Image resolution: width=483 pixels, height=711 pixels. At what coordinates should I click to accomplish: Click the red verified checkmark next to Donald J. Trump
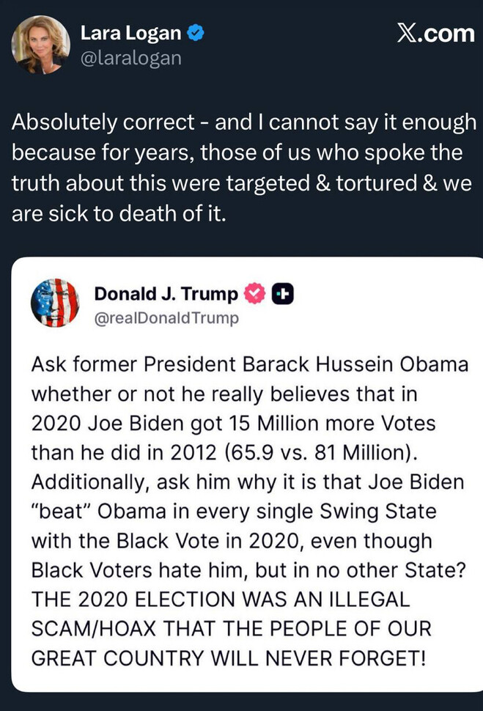pyautogui.click(x=254, y=295)
